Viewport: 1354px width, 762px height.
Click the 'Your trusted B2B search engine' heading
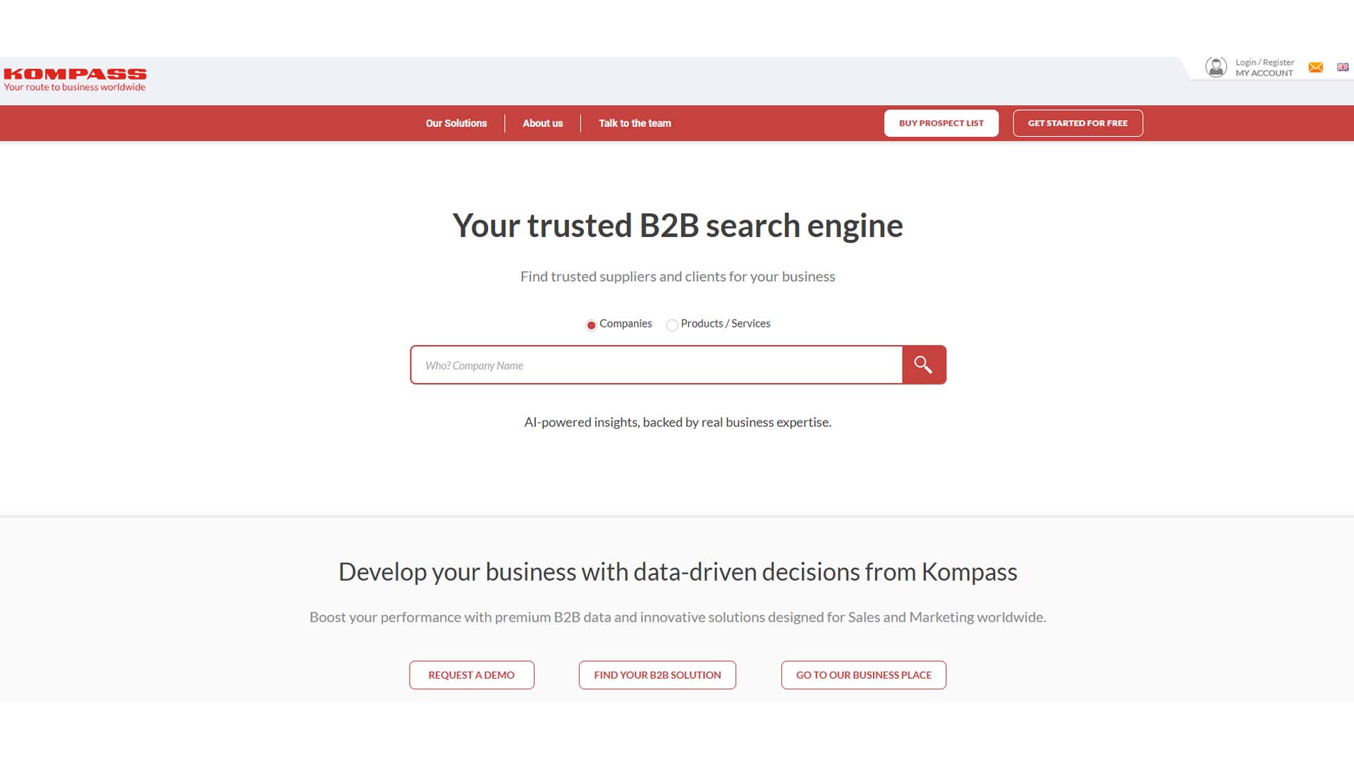678,226
